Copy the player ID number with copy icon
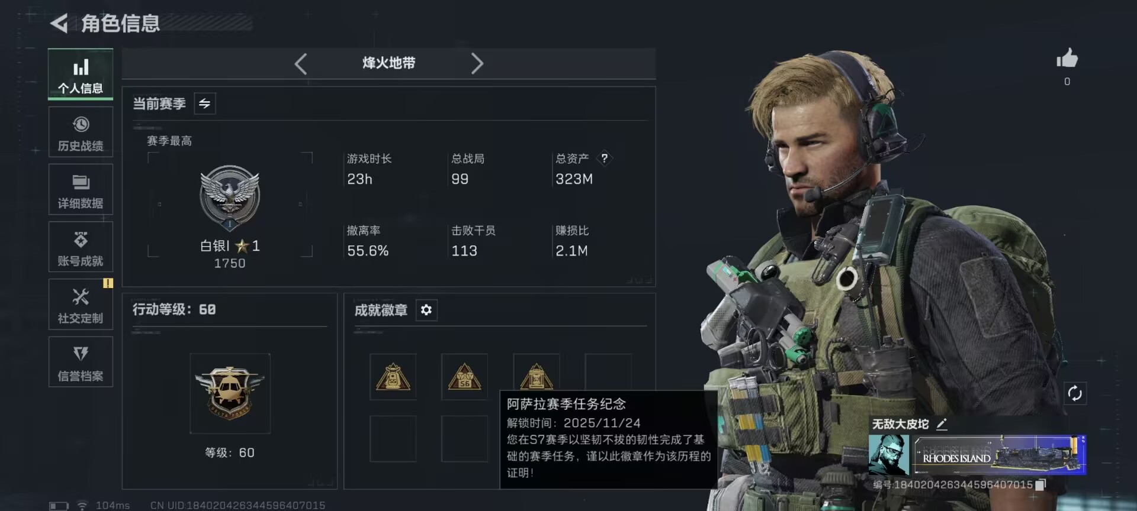 pyautogui.click(x=1040, y=485)
